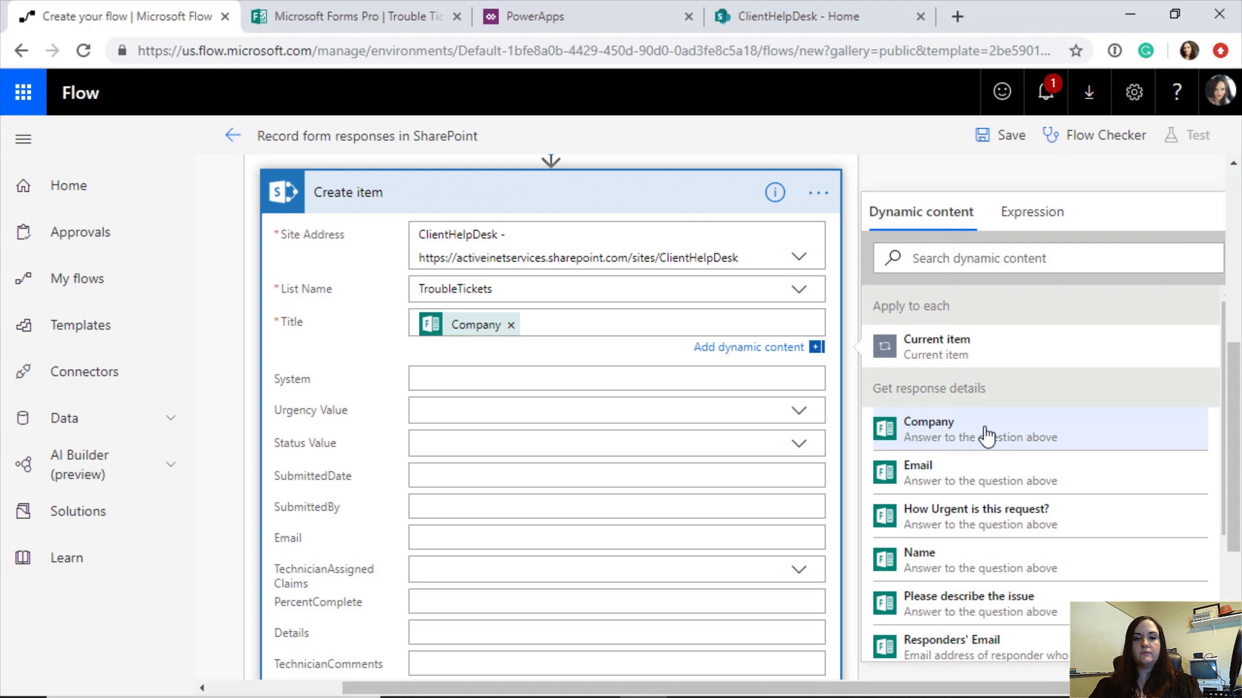Switch to the PowerApps browser tab
Image resolution: width=1242 pixels, height=698 pixels.
pyautogui.click(x=587, y=17)
